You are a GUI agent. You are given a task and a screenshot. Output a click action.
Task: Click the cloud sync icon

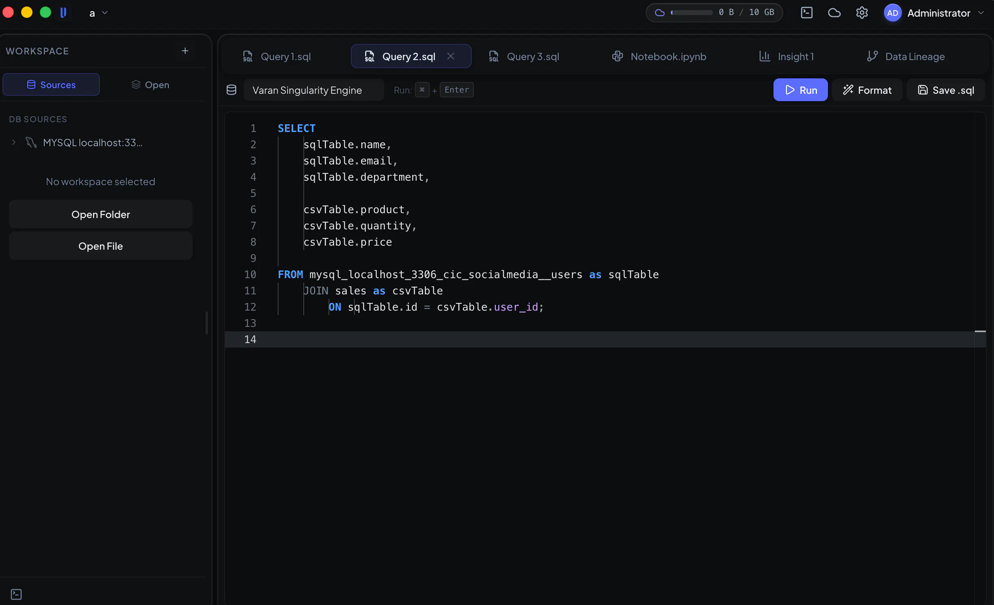click(834, 13)
